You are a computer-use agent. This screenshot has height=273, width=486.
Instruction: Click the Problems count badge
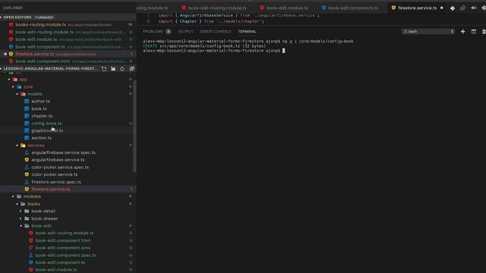click(x=169, y=32)
